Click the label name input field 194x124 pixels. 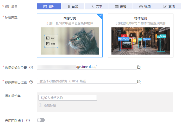tap(68, 98)
